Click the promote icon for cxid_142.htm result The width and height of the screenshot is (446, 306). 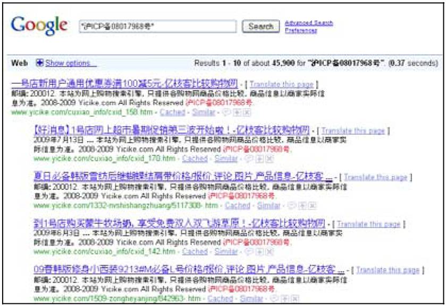point(259,251)
